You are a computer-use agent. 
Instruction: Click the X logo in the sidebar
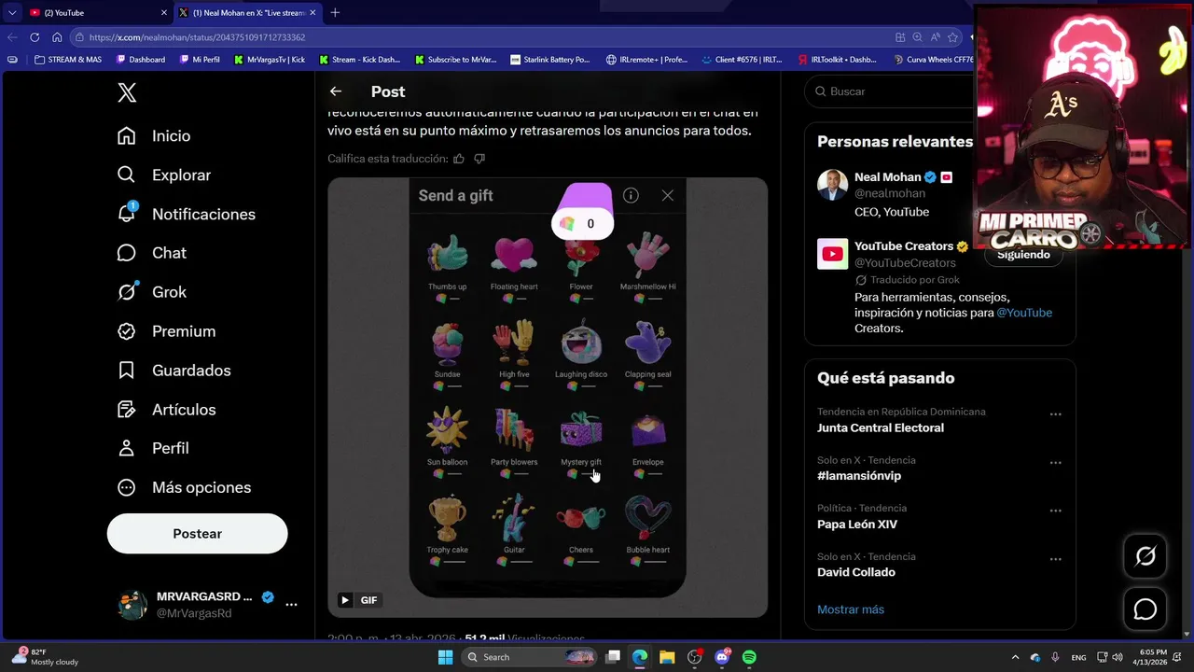[127, 92]
